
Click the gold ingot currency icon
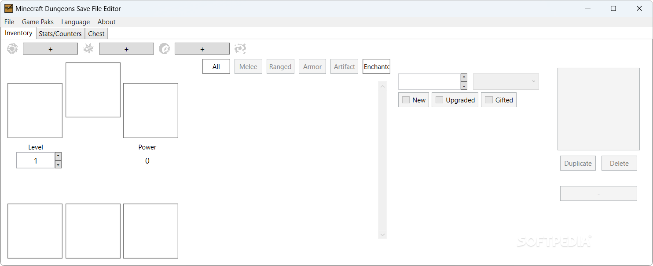point(88,49)
